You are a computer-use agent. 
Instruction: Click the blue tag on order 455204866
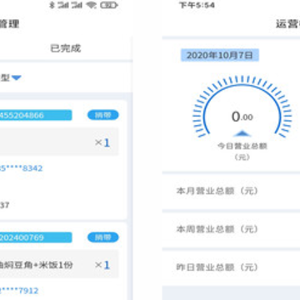click(103, 115)
